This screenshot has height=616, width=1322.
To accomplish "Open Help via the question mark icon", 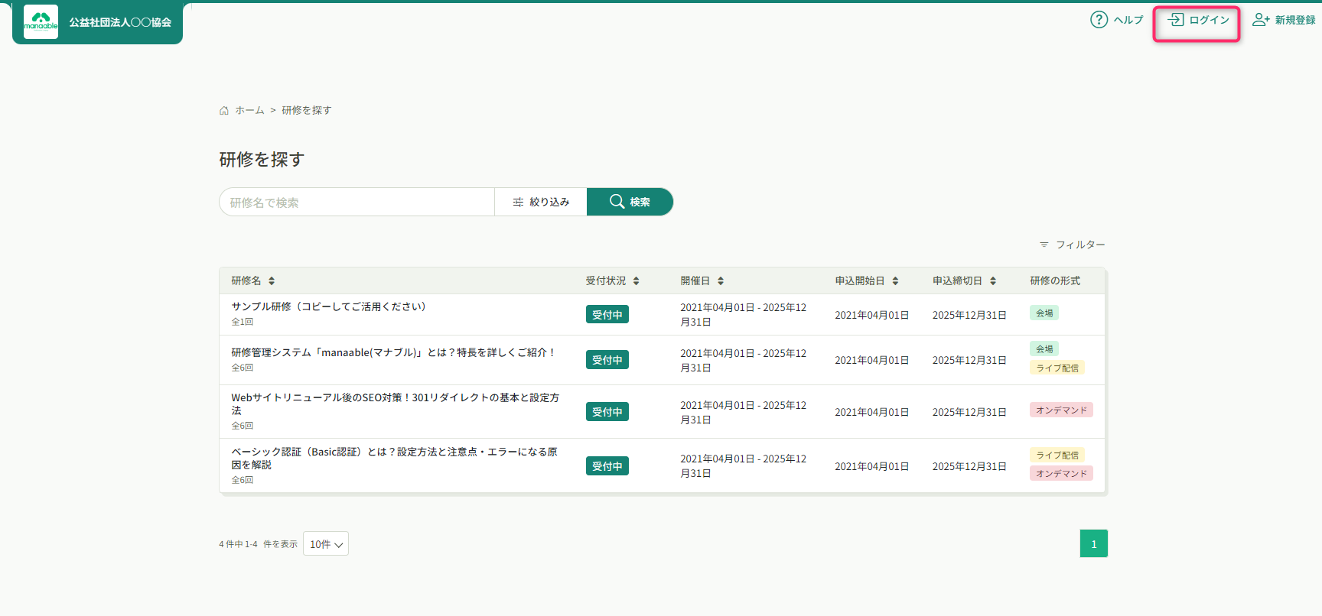I will click(1099, 20).
